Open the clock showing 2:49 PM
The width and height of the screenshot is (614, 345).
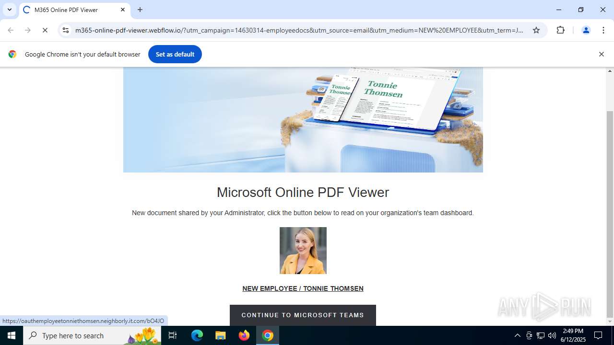573,335
